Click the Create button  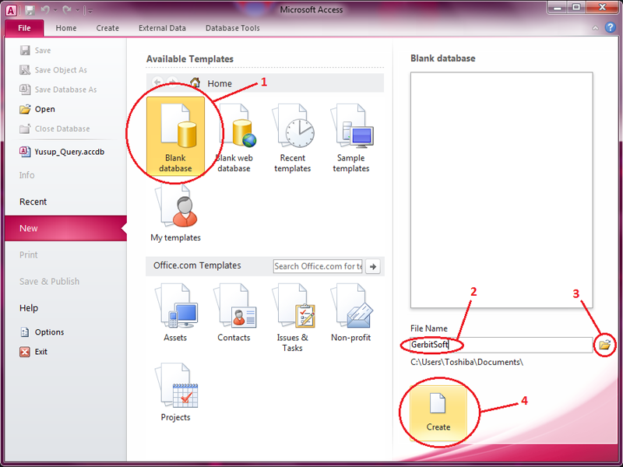(x=438, y=409)
